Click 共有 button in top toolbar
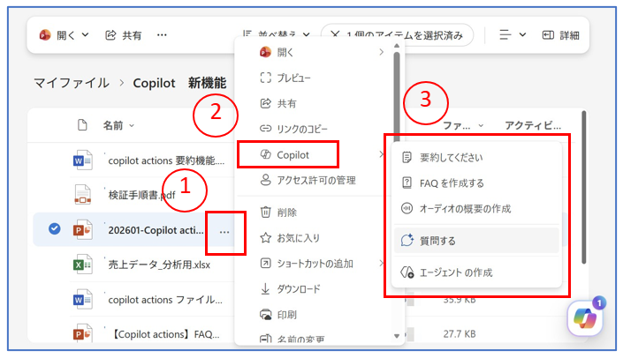 [124, 35]
